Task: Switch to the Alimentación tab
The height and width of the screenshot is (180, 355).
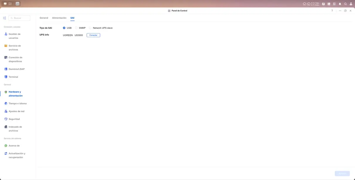Action: click(x=59, y=18)
